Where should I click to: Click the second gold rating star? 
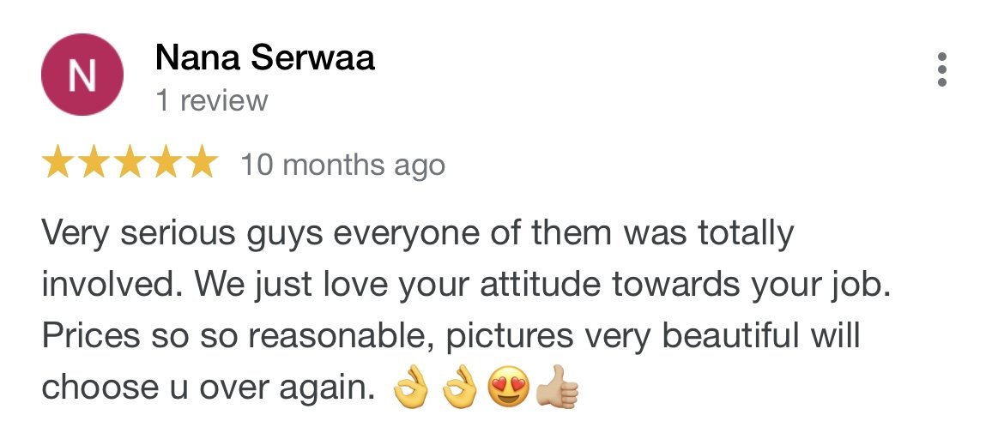point(94,161)
